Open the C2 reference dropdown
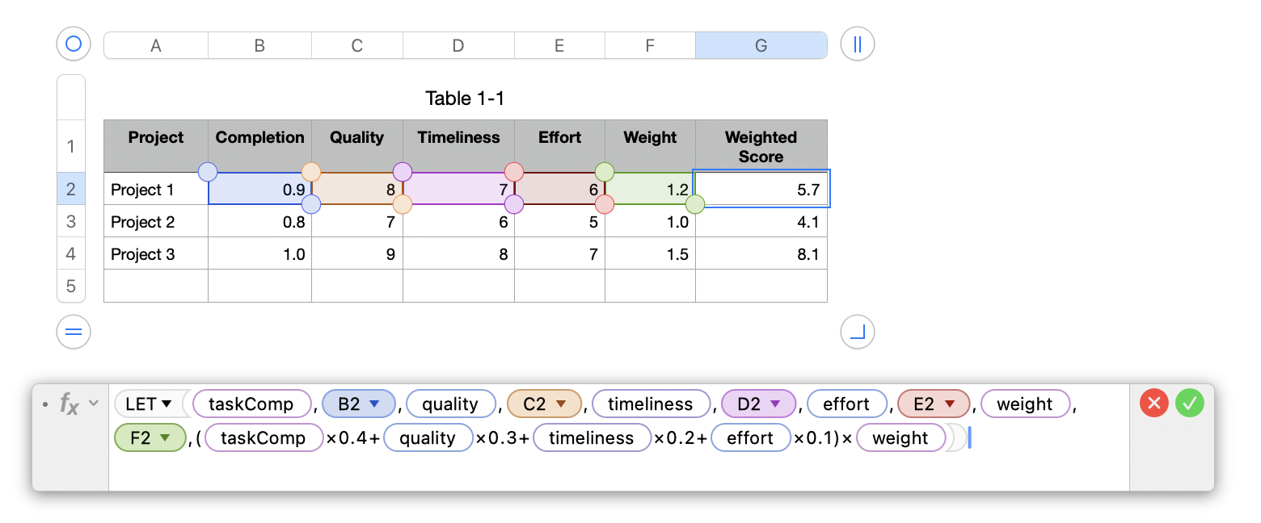The image size is (1261, 523). coord(560,404)
